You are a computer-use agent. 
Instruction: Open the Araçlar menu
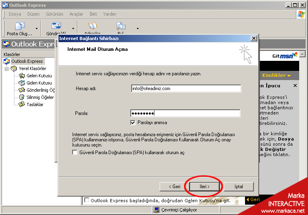[x=76, y=14]
